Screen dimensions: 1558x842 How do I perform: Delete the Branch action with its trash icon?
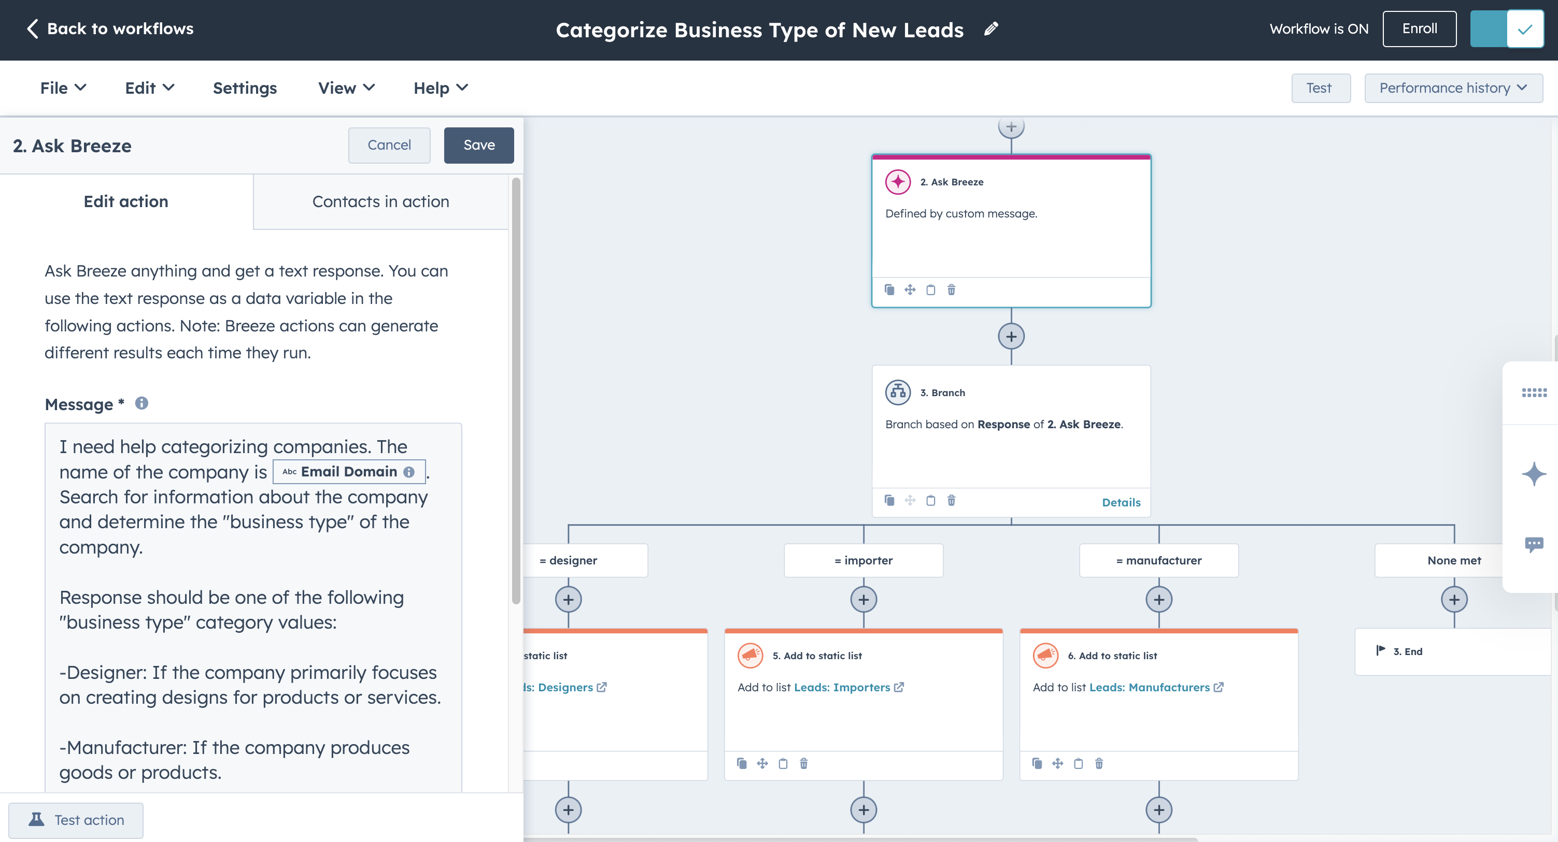coord(951,500)
